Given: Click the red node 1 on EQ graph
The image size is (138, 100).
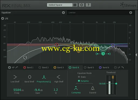Looking at the screenshot, I should (x=57, y=45).
